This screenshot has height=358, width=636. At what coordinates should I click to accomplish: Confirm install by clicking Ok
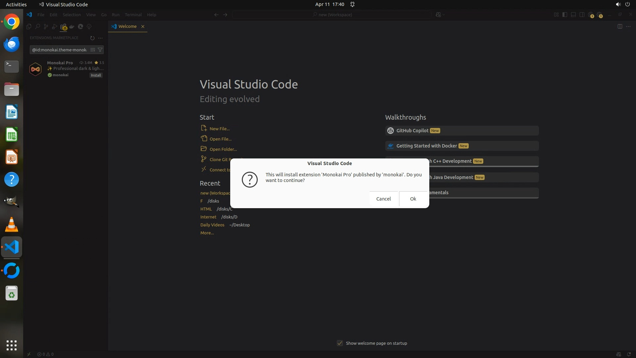tap(413, 199)
